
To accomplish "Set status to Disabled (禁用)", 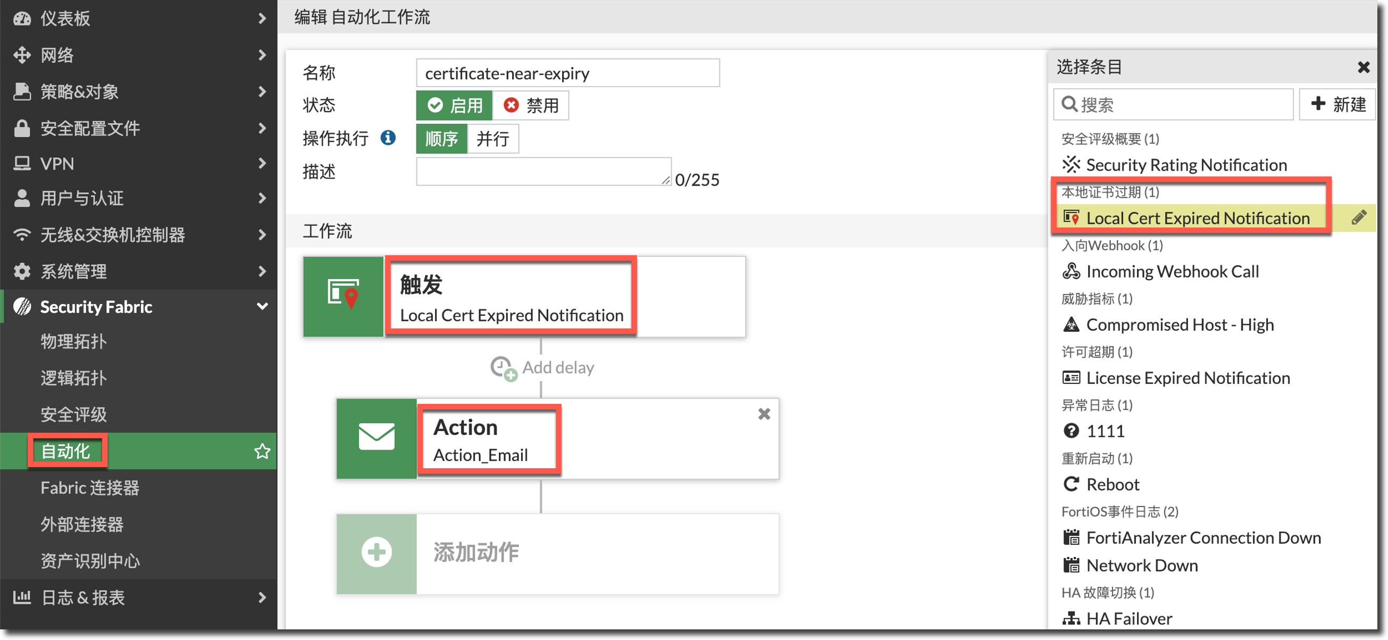I will [x=531, y=105].
